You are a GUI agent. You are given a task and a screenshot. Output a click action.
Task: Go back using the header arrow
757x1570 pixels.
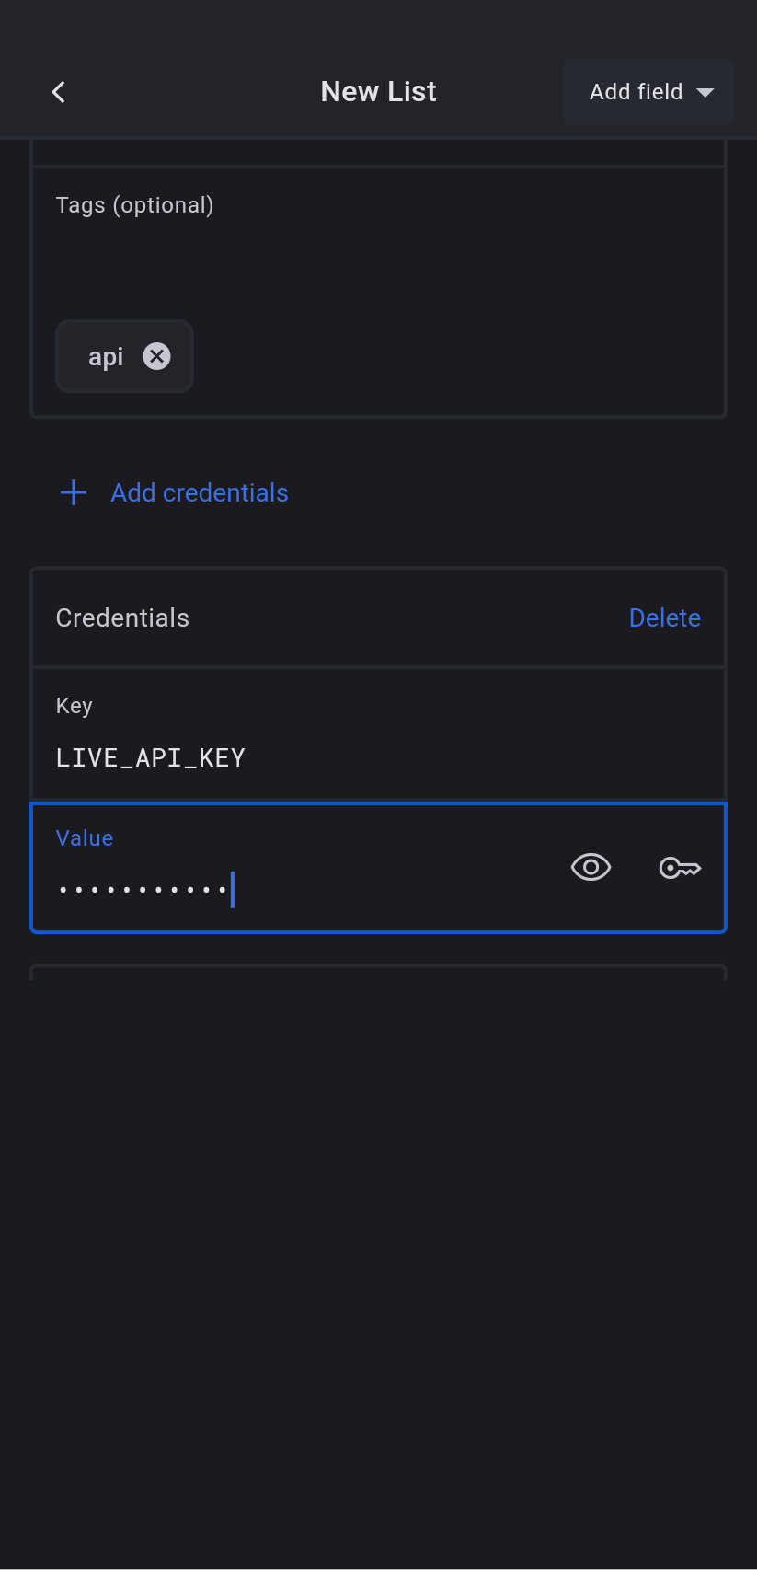coord(59,92)
